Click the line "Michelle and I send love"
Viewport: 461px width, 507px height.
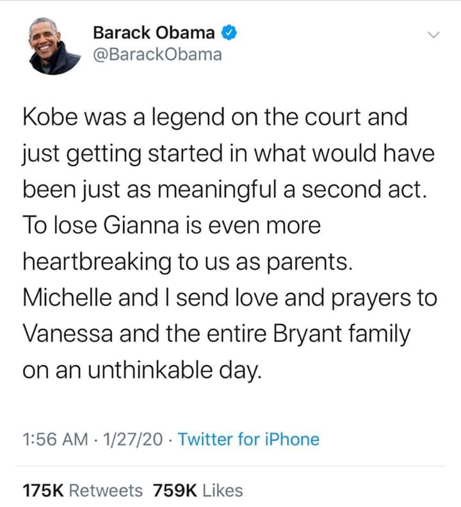click(x=230, y=298)
